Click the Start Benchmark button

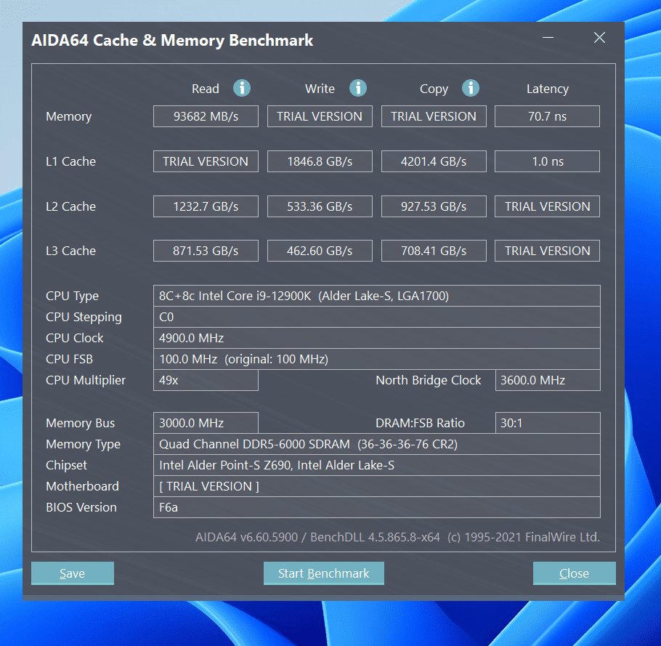[324, 573]
